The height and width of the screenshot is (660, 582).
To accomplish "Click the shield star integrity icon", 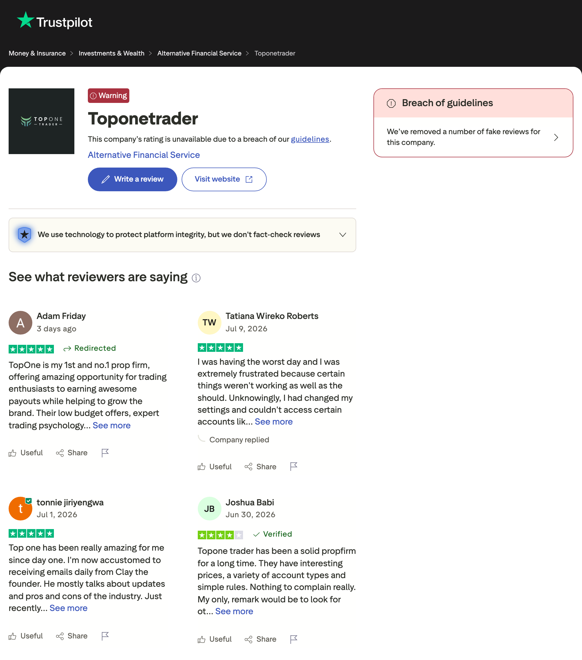I will (24, 235).
